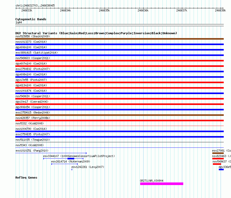Image resolution: width=231 pixels, height=198 pixels.
Task: Open nsv1001474 (Coe2014) variant label
Action: coord(31,91)
